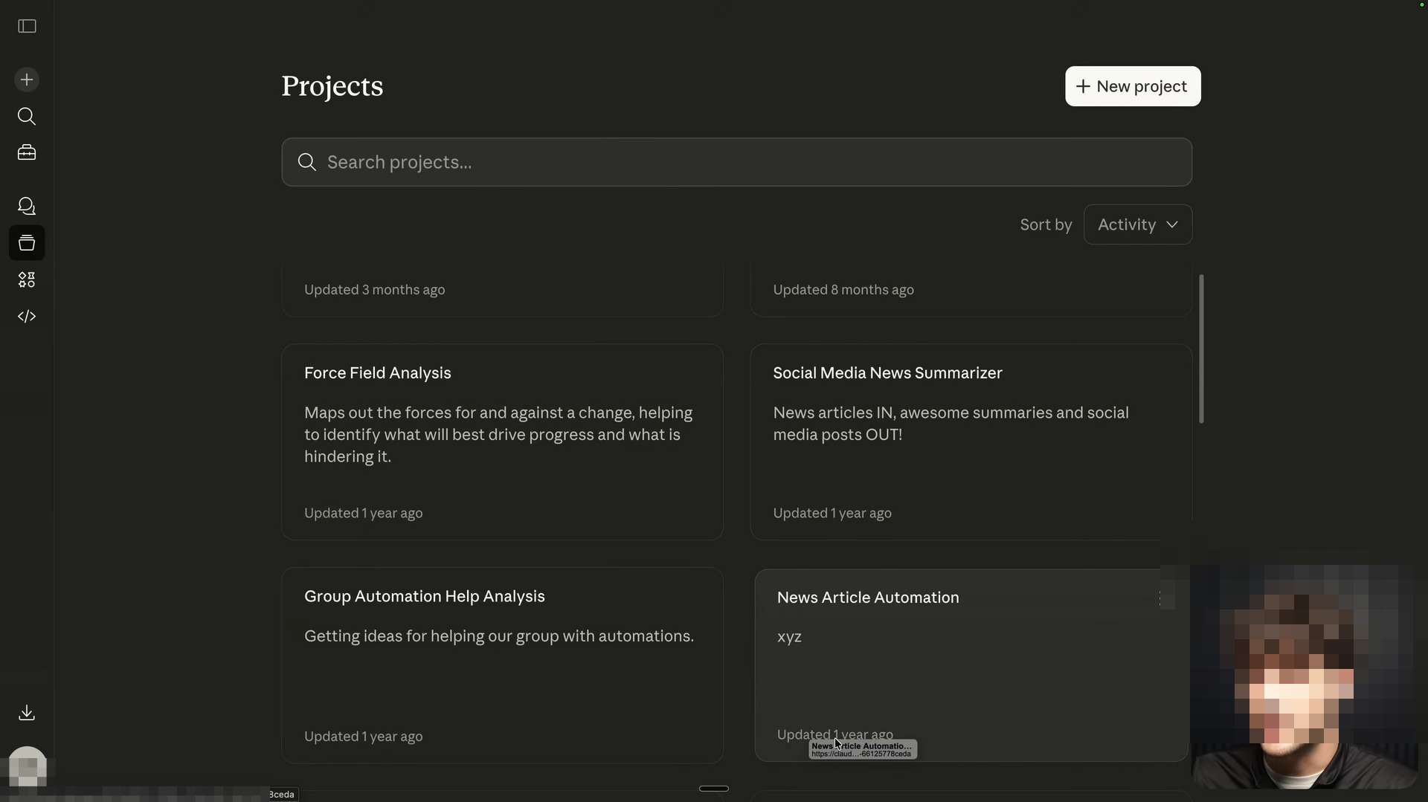Focus the Search projects field
Viewport: 1428px width, 802px height.
point(736,162)
